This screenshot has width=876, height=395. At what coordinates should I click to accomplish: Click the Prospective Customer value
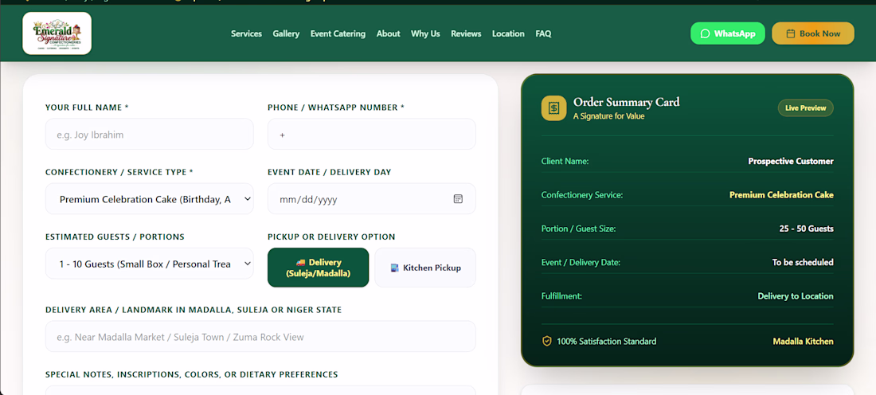click(791, 162)
